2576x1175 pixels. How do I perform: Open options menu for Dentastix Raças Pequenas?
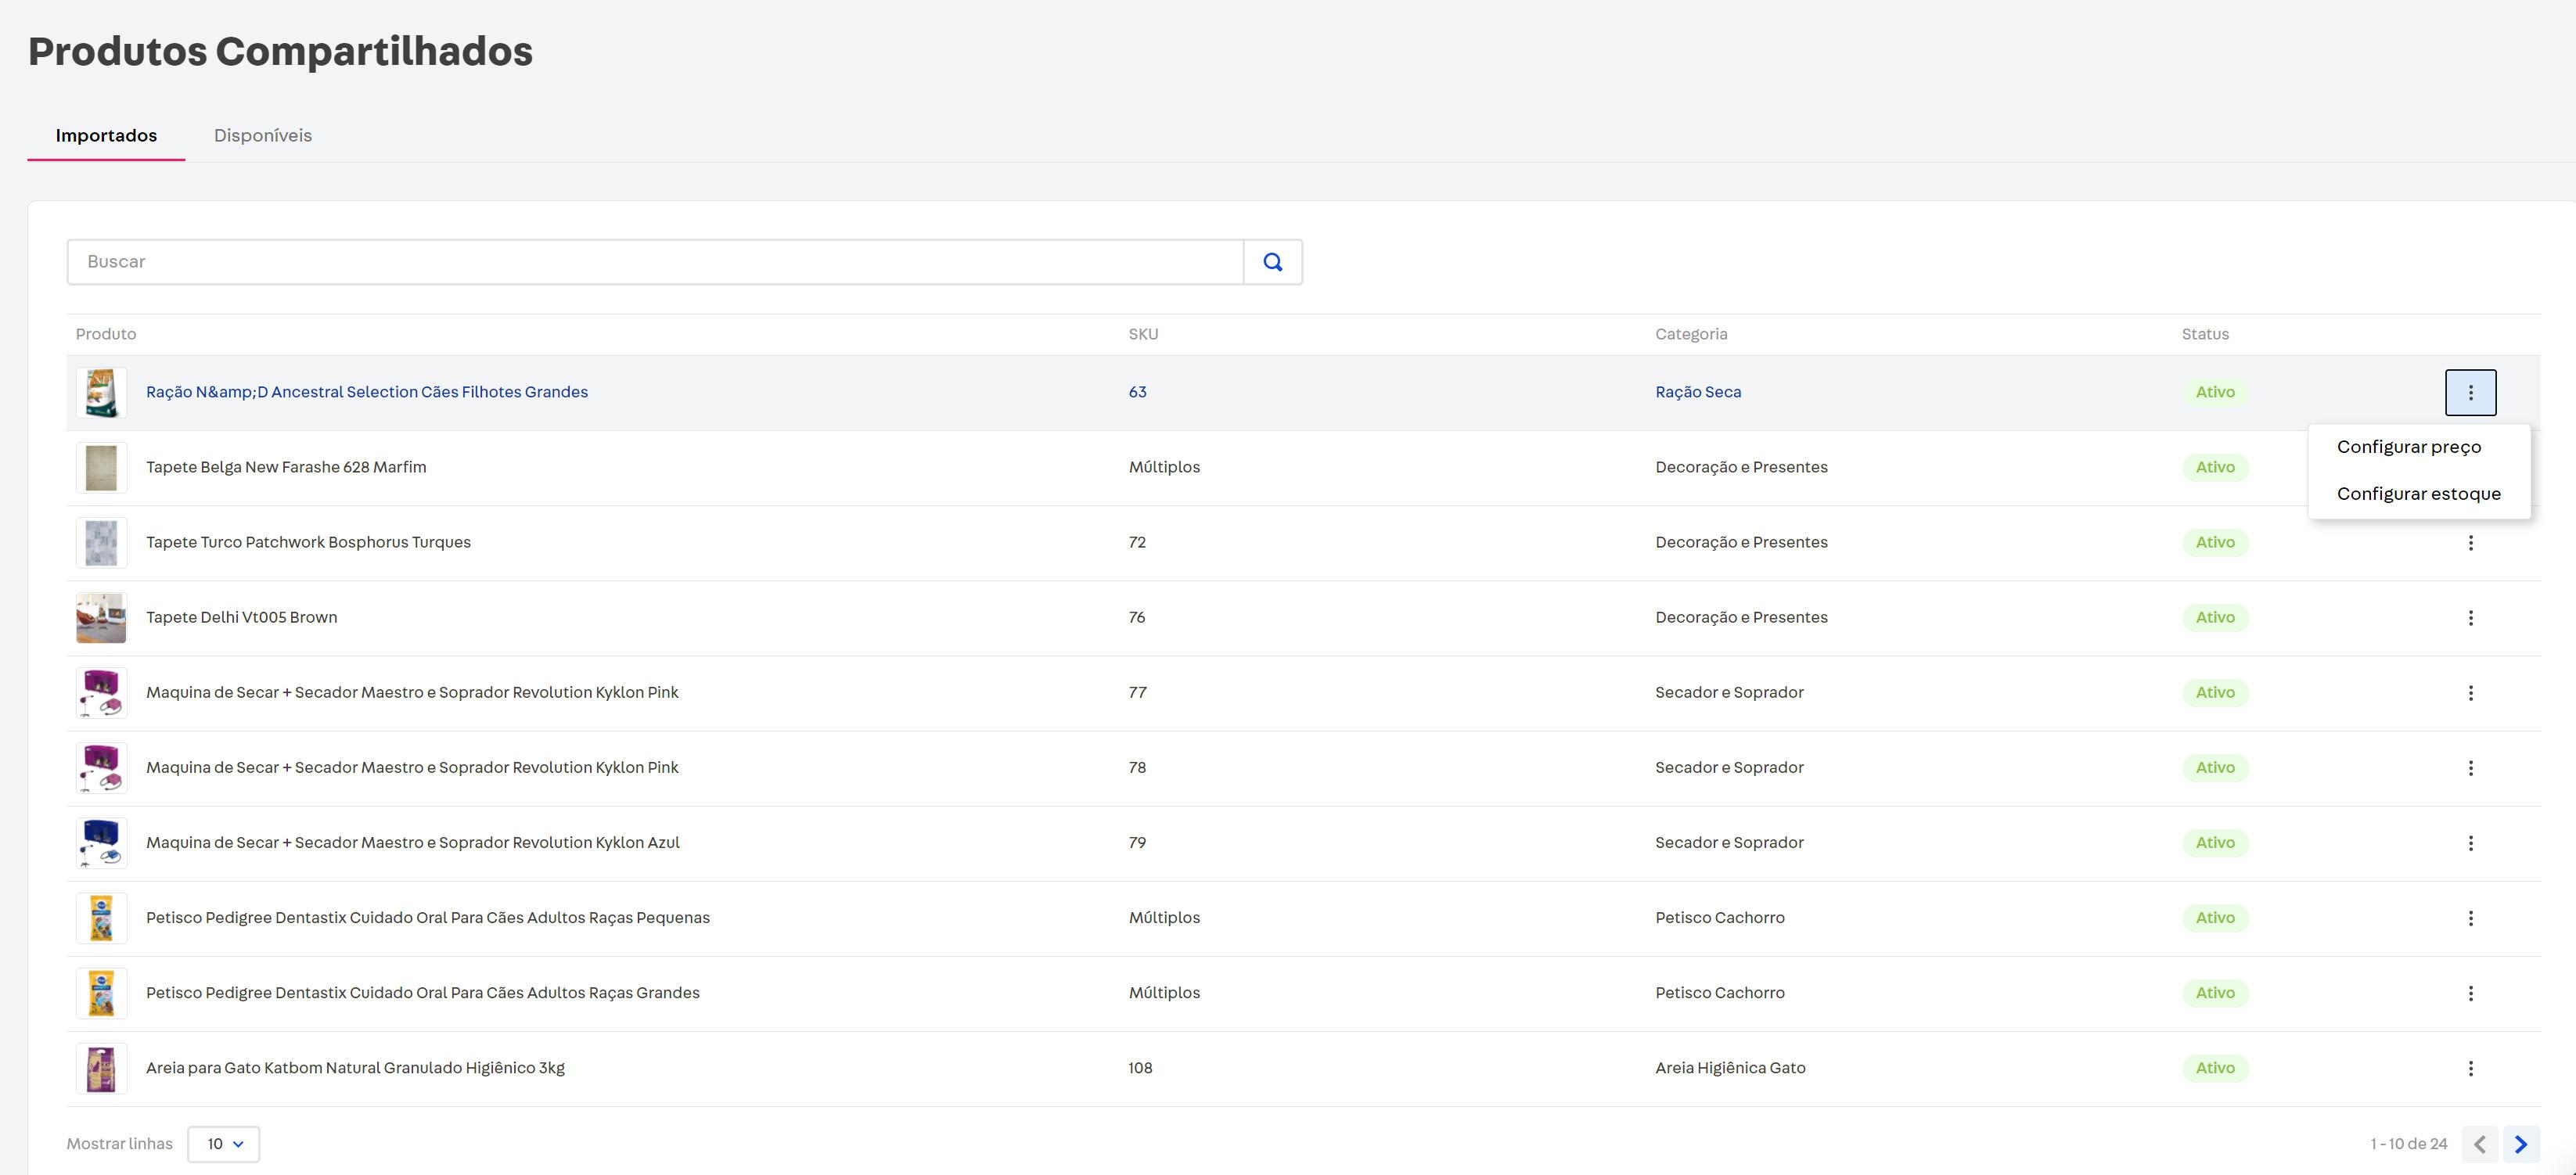tap(2470, 918)
